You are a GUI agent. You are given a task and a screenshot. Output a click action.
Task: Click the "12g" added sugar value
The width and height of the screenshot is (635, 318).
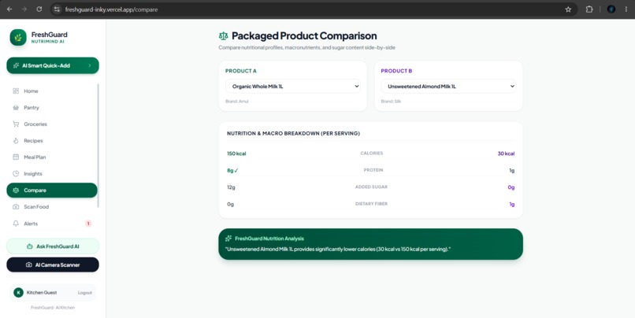tap(231, 187)
